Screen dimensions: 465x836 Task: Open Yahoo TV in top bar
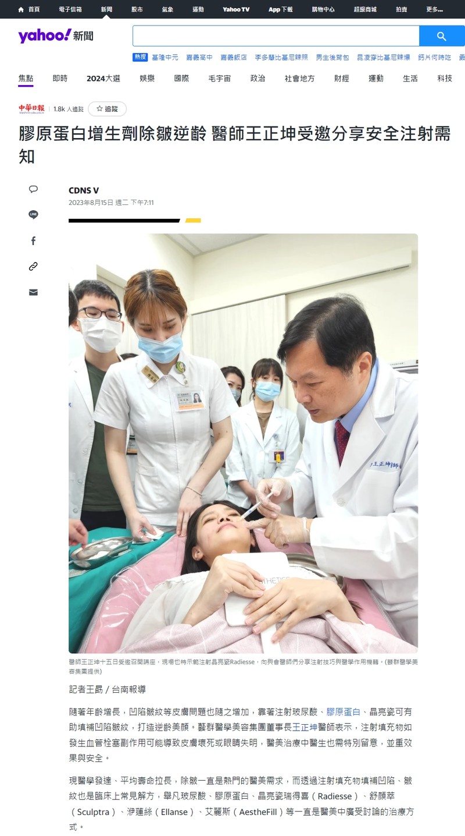click(x=236, y=9)
